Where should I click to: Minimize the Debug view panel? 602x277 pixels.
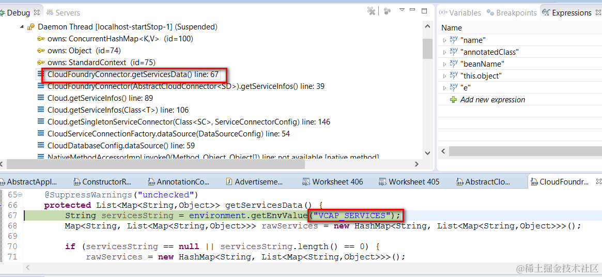(413, 9)
